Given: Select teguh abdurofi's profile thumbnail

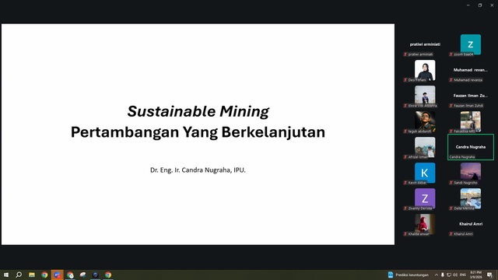Looking at the screenshot, I should pos(425,121).
